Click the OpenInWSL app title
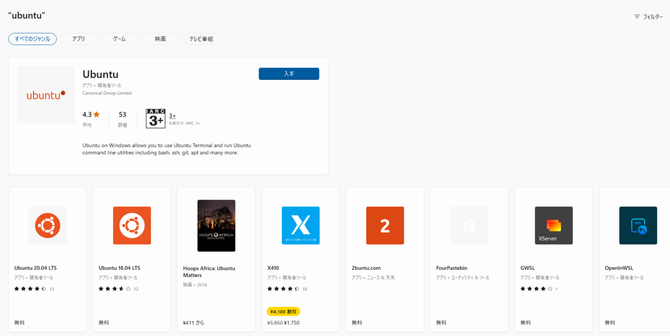This screenshot has width=670, height=336. tap(619, 268)
